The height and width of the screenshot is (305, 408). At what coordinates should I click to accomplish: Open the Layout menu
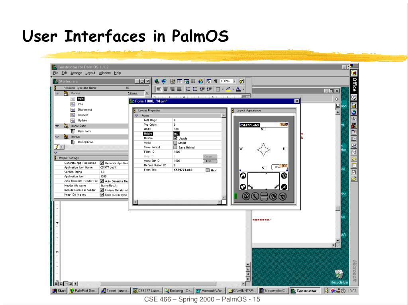pos(90,73)
